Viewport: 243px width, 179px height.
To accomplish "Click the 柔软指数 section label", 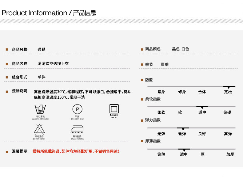I will click(x=153, y=99).
